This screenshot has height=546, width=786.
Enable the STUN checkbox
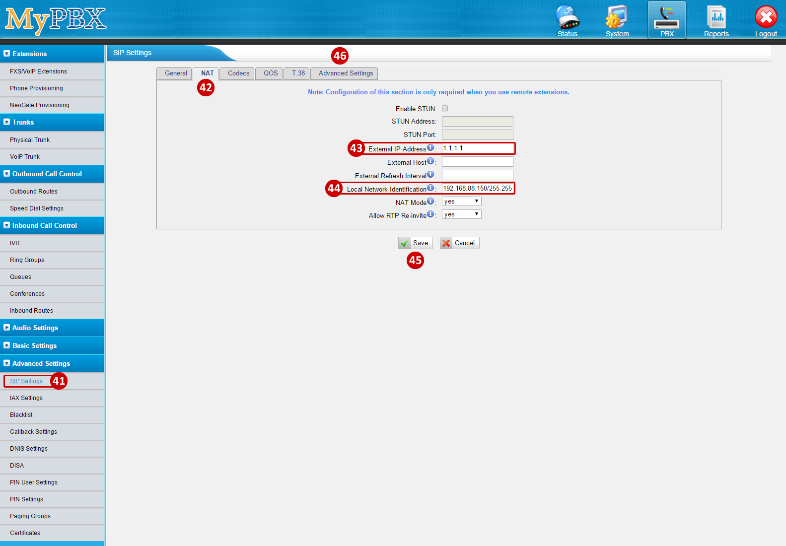445,108
